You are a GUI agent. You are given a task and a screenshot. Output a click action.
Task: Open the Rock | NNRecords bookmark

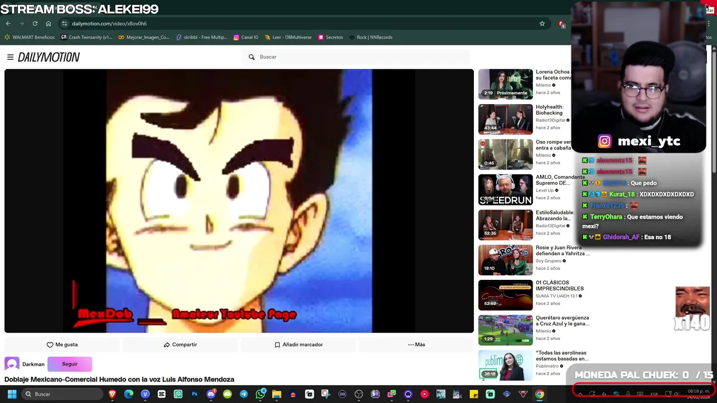tap(370, 38)
